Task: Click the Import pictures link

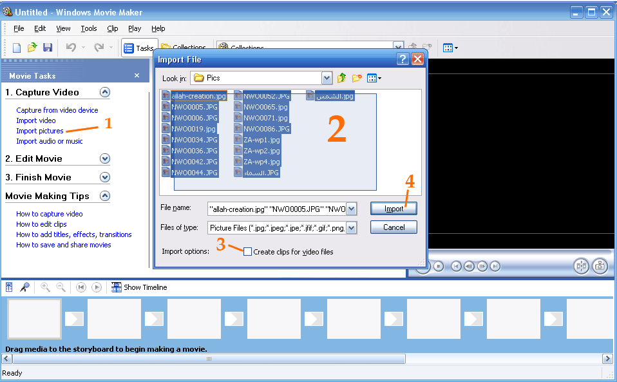Action: 40,131
